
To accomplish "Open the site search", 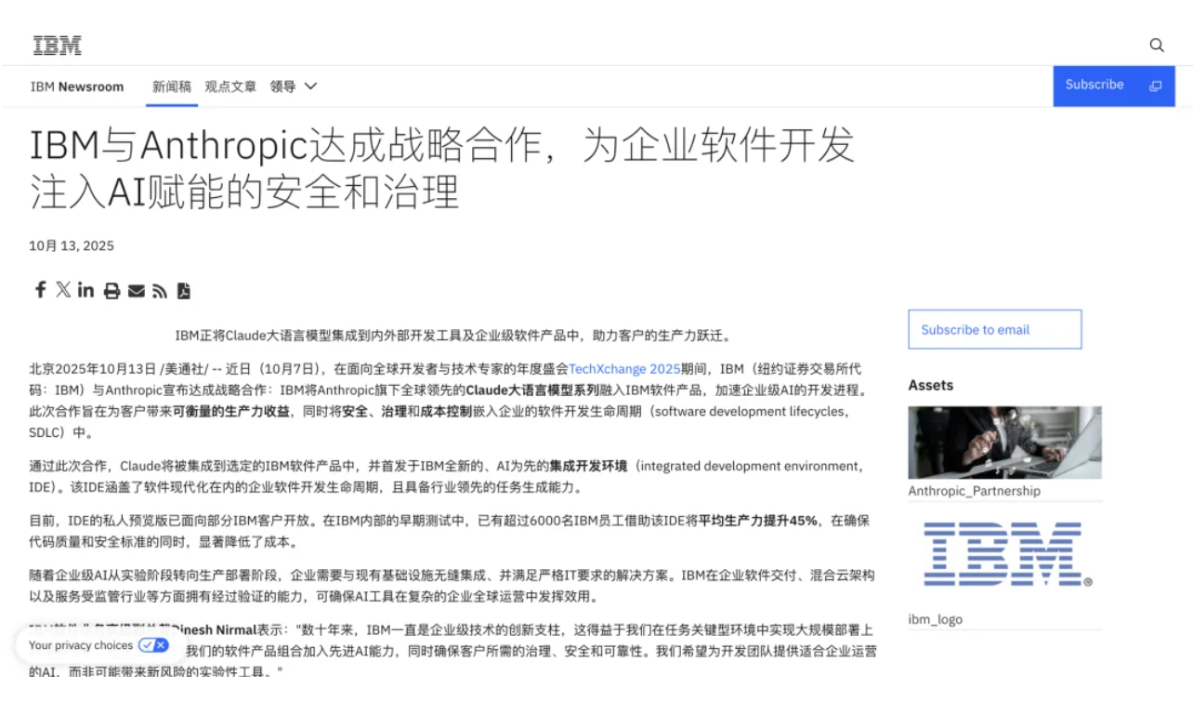I will tap(1157, 45).
